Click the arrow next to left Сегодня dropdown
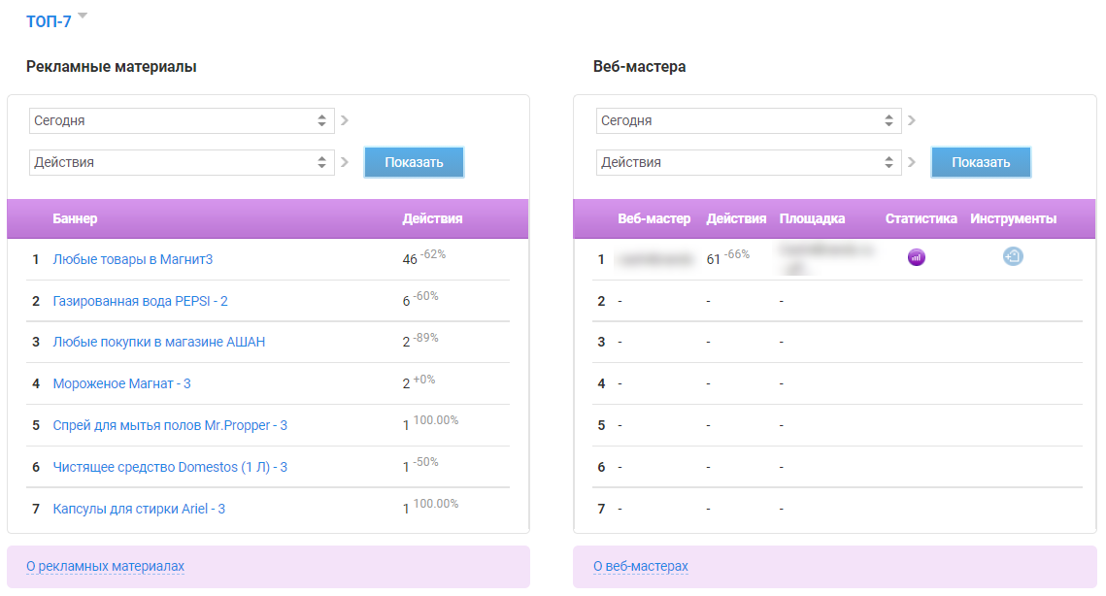The height and width of the screenshot is (596, 1106). 345,121
